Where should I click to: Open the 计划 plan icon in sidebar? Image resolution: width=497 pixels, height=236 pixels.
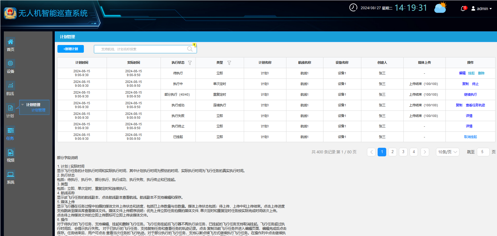[10, 108]
